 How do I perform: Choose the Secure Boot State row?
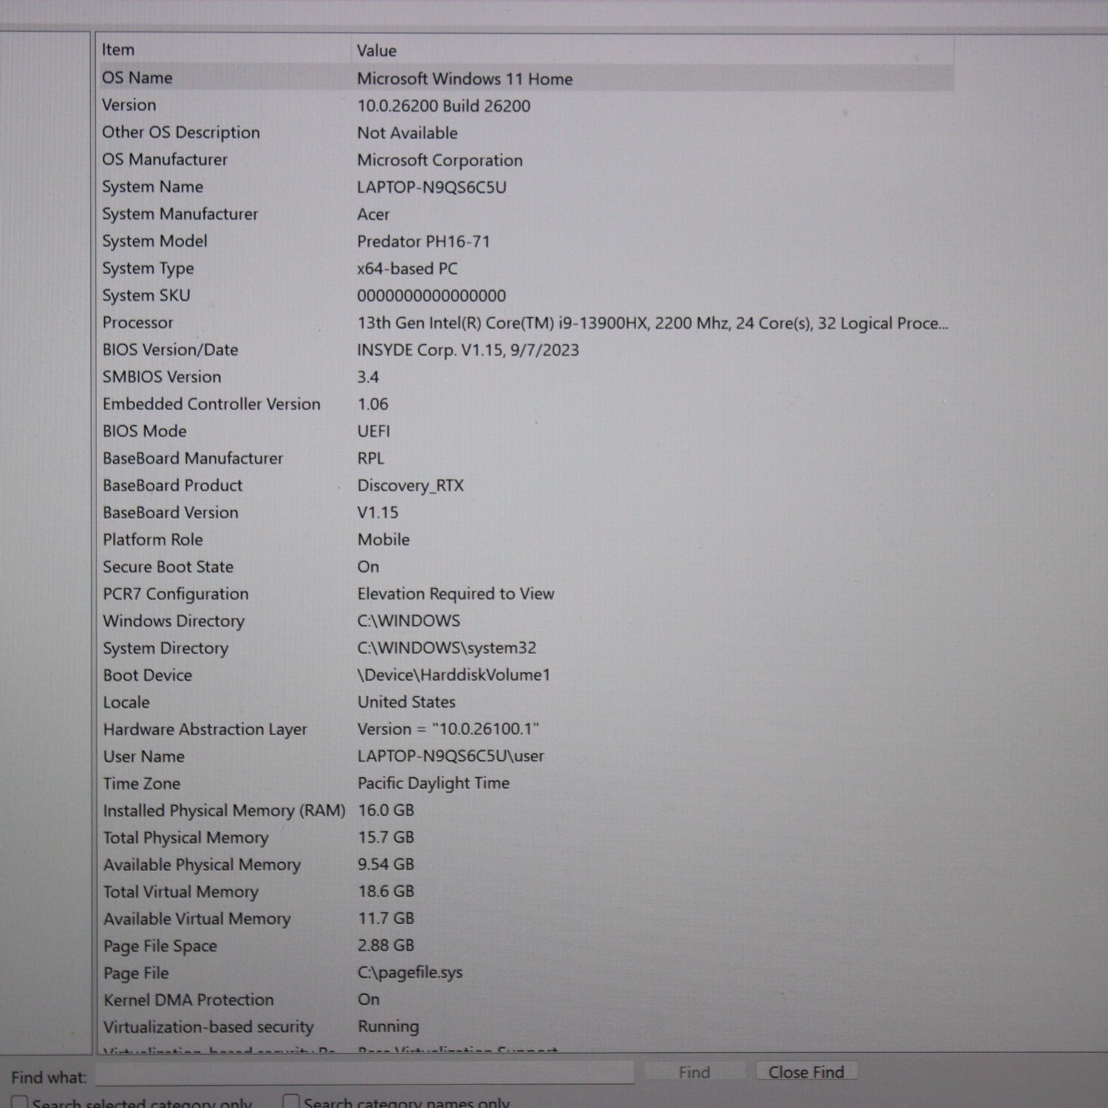168,567
